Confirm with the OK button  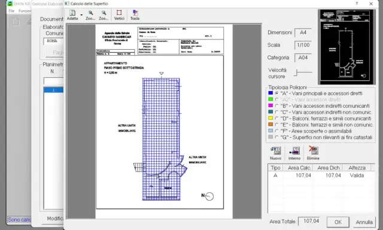coord(338,222)
